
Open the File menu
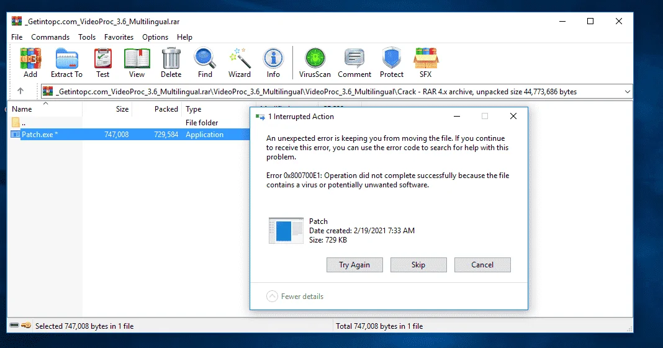tap(17, 37)
